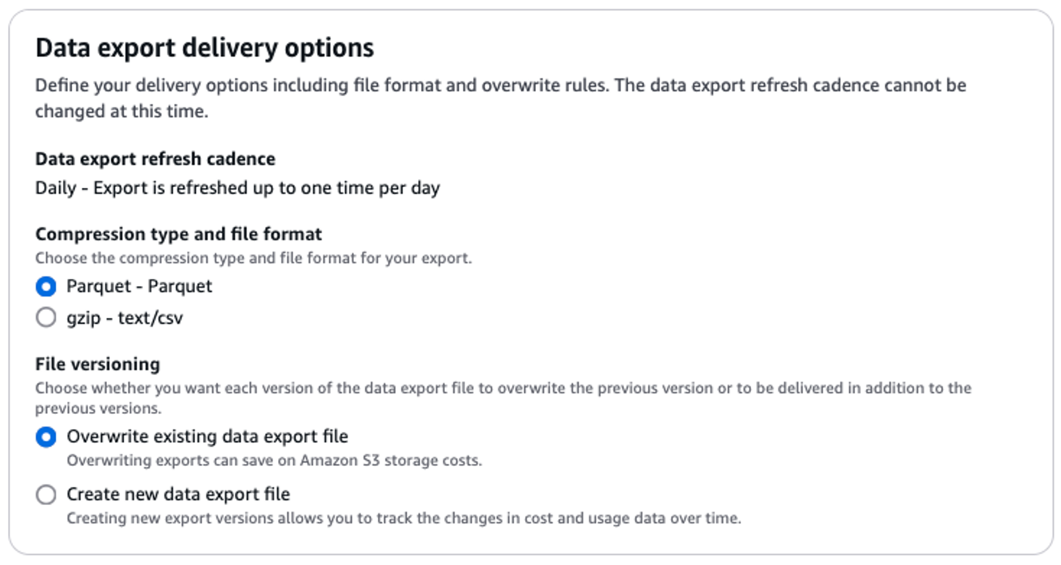Select the gzip - text/csv radio button
This screenshot has height=565, width=1061.
coord(46,317)
